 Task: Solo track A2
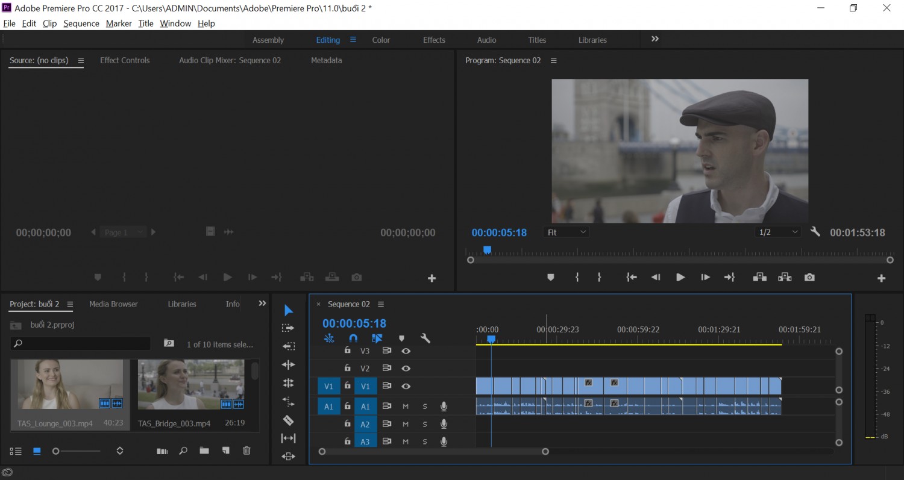click(x=425, y=425)
